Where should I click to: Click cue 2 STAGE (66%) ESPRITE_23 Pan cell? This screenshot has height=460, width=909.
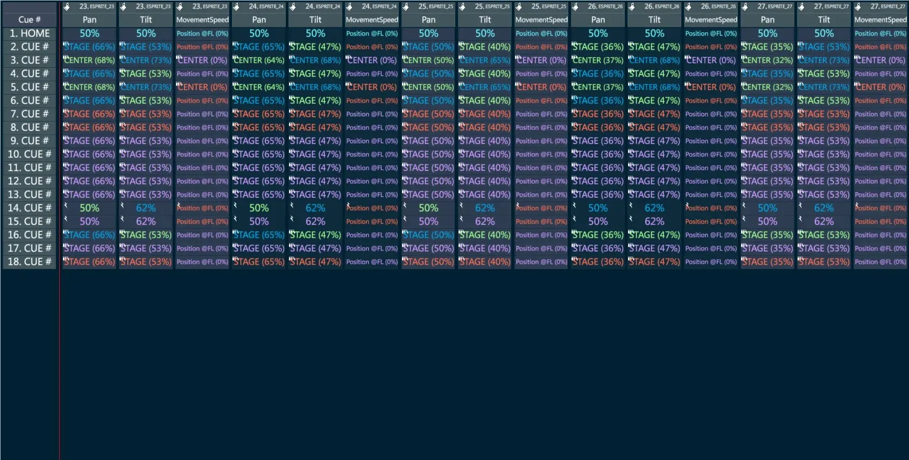pos(89,47)
